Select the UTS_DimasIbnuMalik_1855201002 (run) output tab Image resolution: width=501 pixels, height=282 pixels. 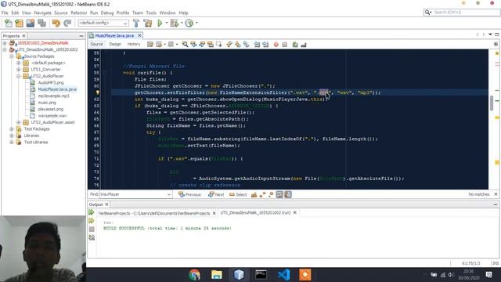pyautogui.click(x=255, y=212)
